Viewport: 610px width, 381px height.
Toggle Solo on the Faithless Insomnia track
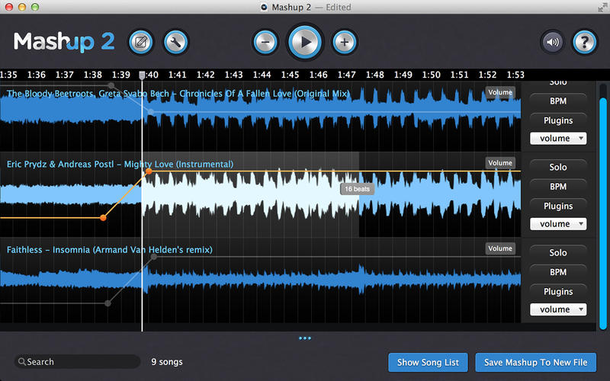coord(558,253)
